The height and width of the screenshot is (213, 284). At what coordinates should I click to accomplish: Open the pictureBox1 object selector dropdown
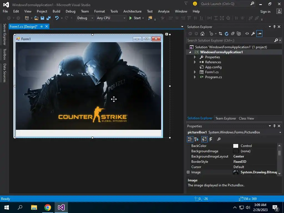coord(280,132)
